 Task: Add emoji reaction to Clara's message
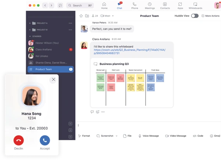(98, 112)
